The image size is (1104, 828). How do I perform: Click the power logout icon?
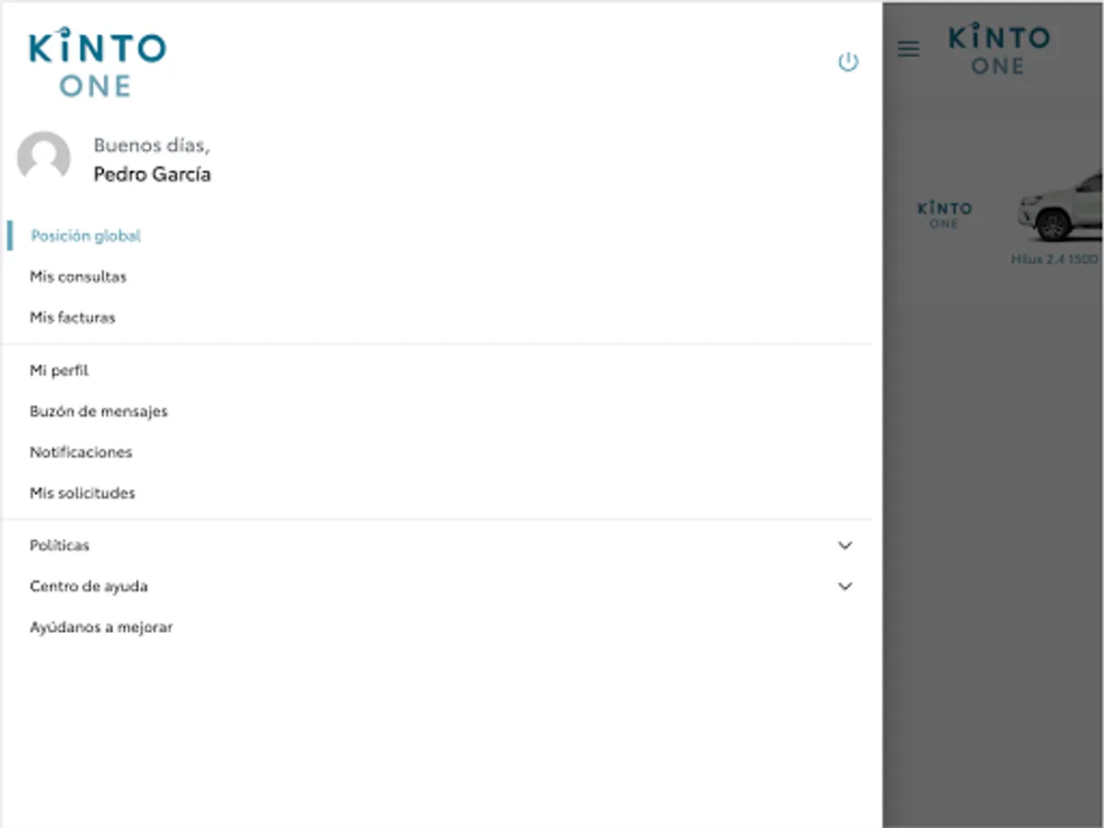(x=847, y=63)
